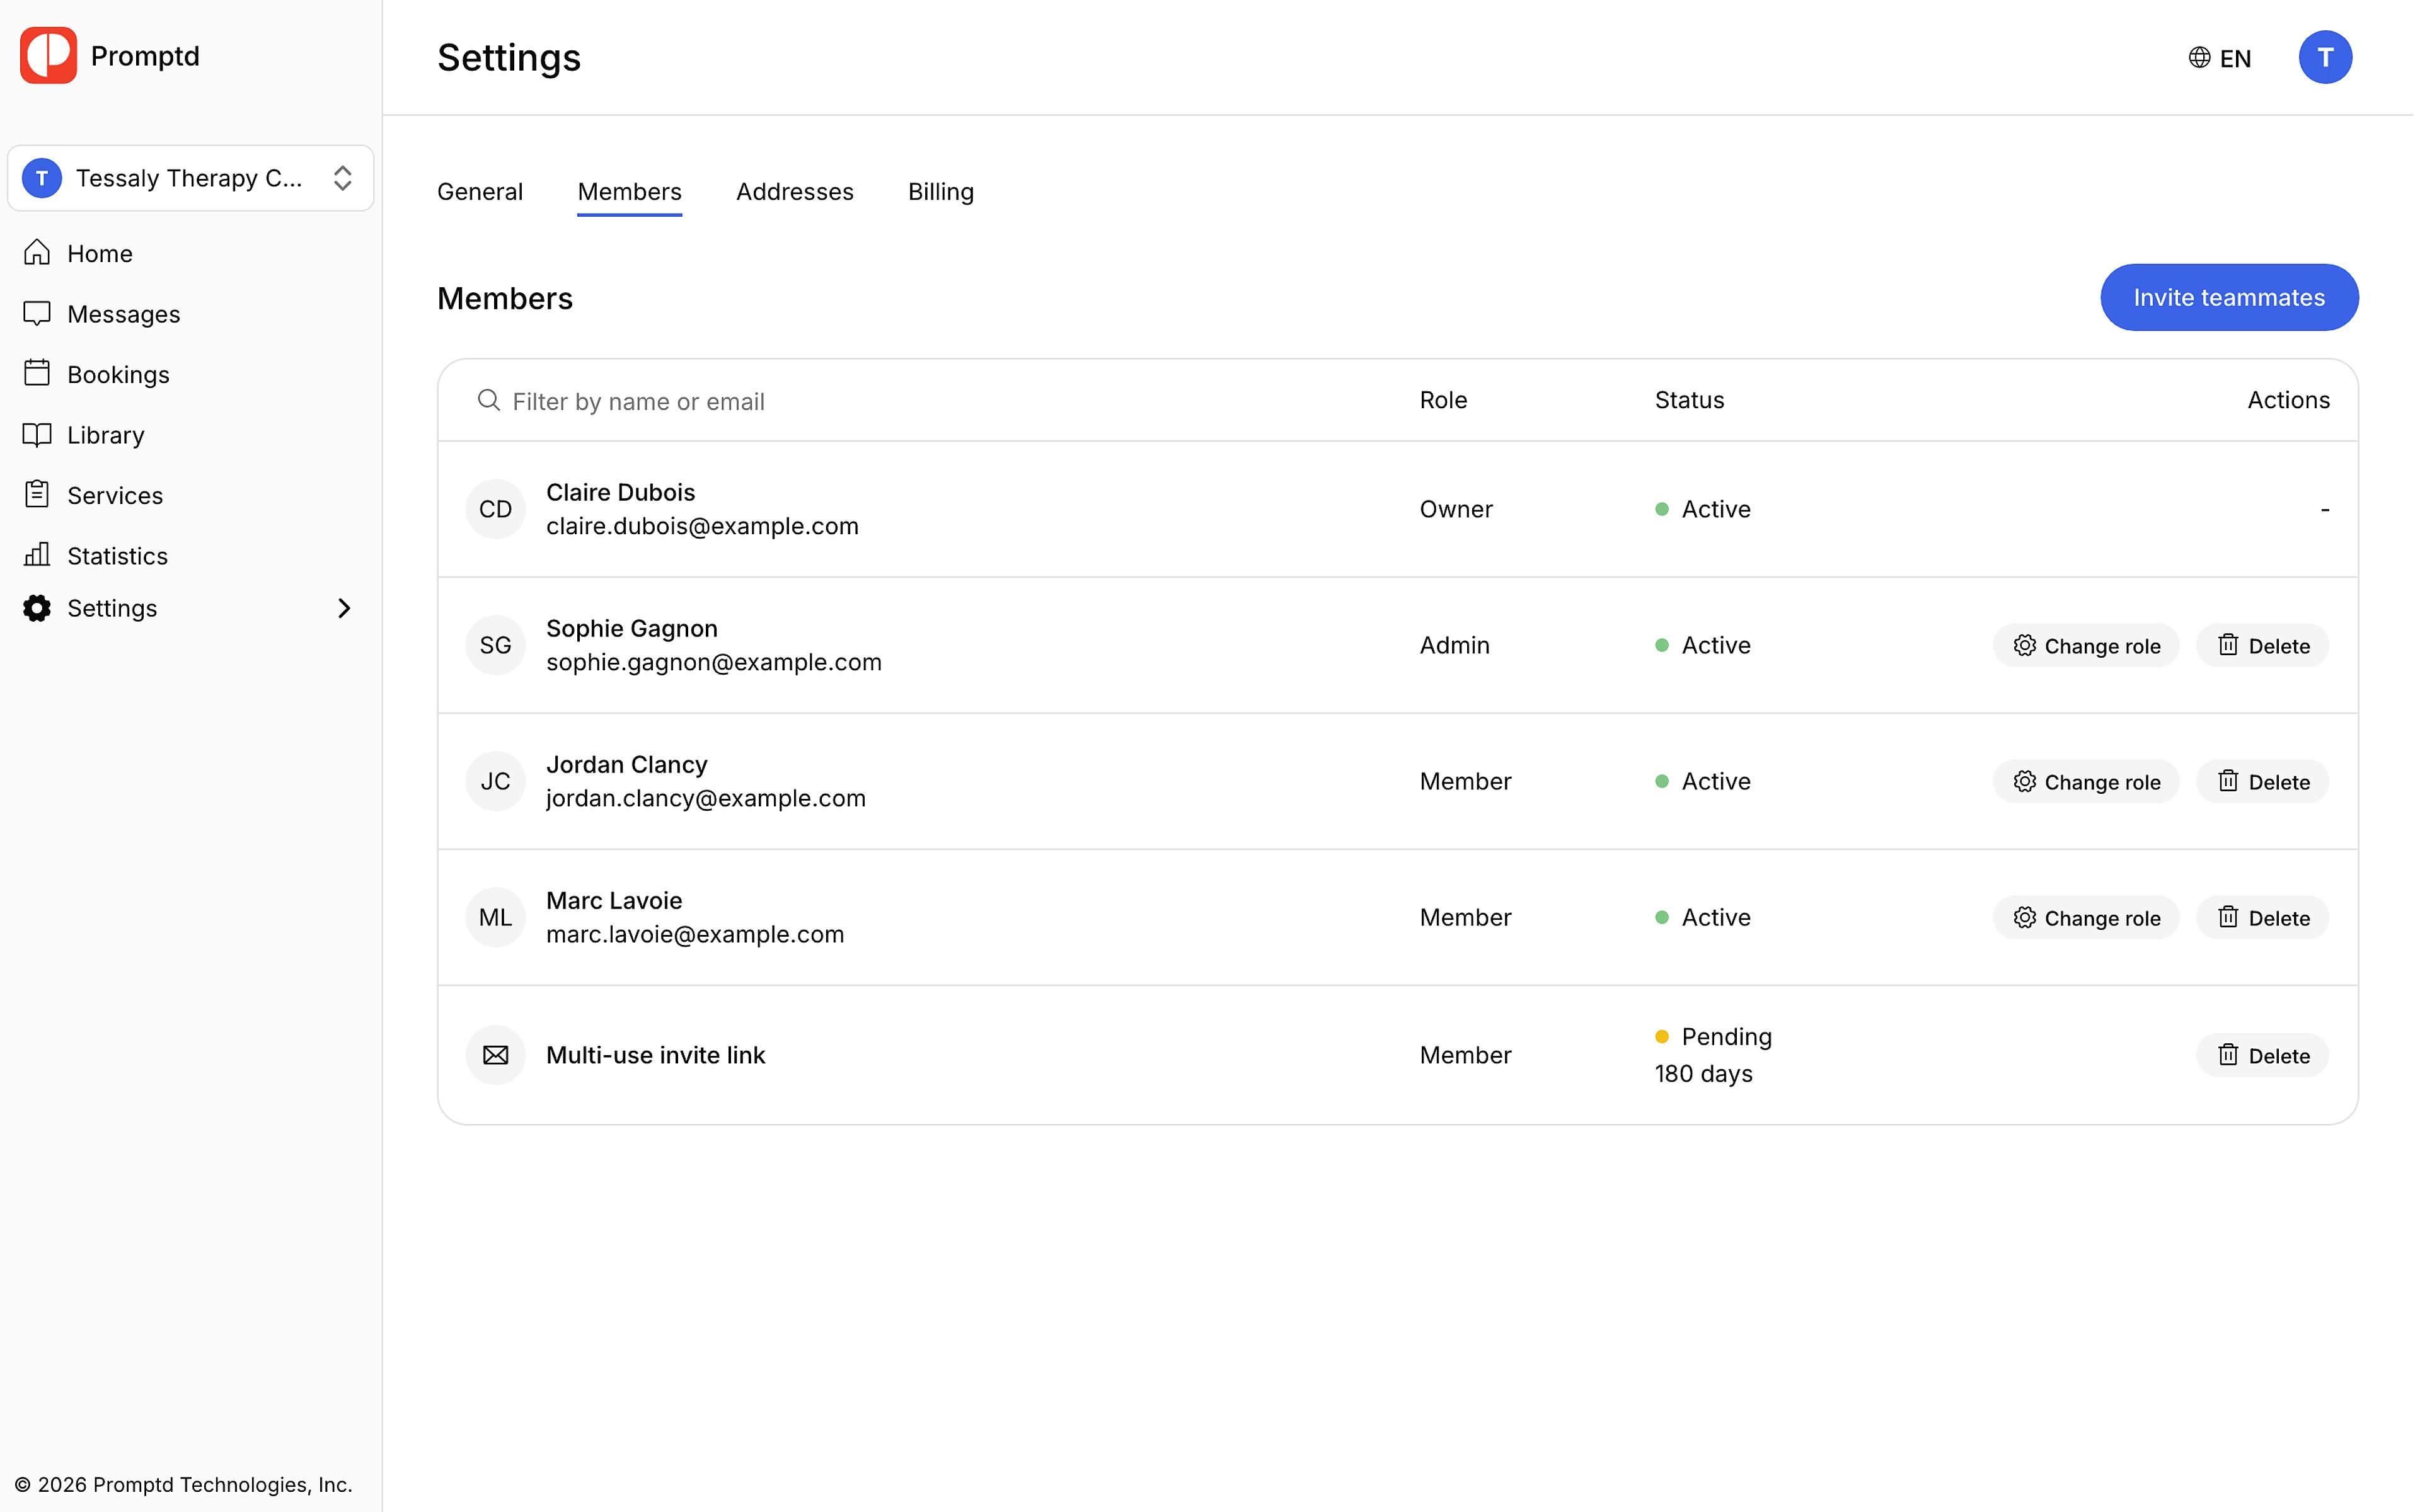Open the Billing tab
Viewport: 2420px width, 1512px height.
[x=940, y=192]
